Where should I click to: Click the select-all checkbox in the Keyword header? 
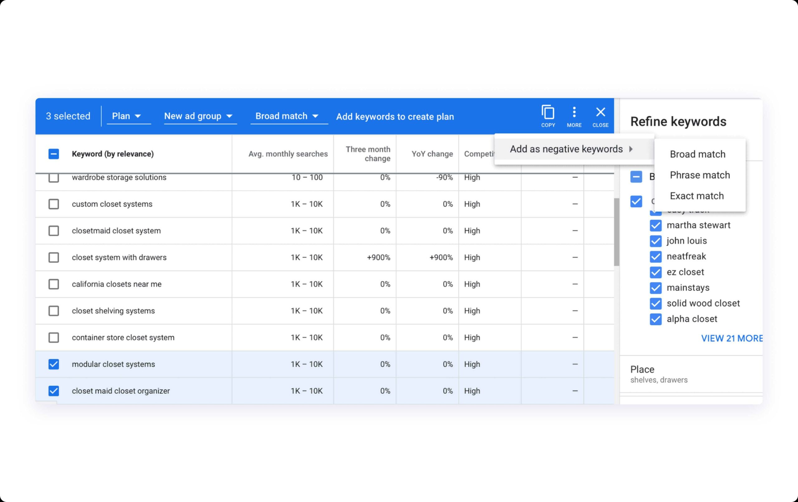[x=54, y=154]
